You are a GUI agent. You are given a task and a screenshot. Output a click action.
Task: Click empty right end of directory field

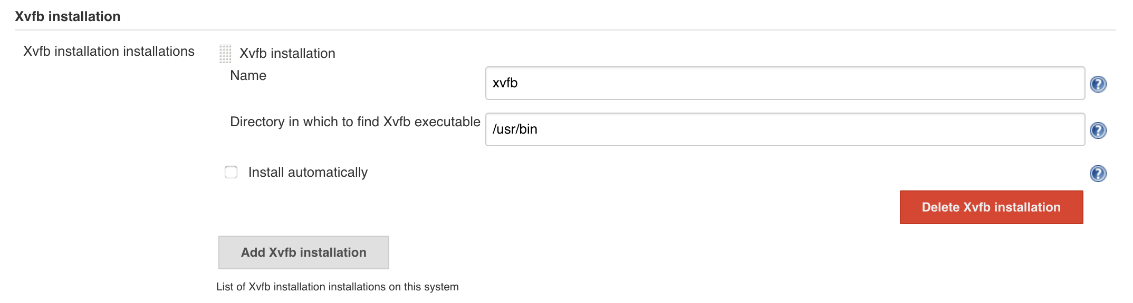1044,129
